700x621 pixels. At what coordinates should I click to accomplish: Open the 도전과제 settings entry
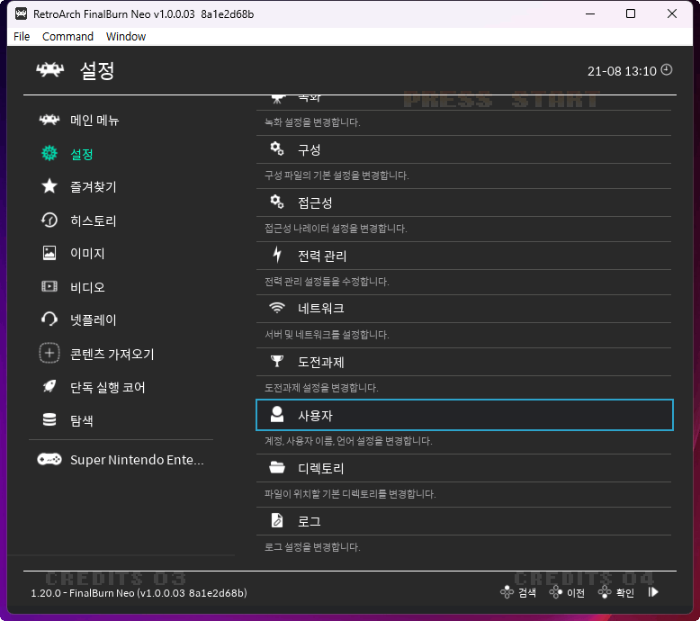464,362
